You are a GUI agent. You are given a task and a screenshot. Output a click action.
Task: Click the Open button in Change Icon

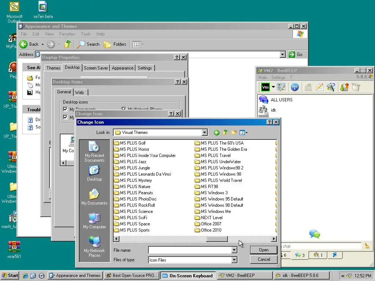[x=264, y=250]
